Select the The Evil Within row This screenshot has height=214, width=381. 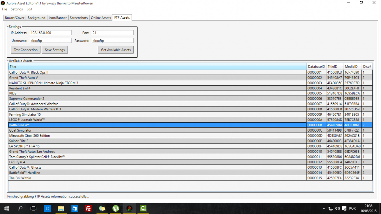click(190, 178)
